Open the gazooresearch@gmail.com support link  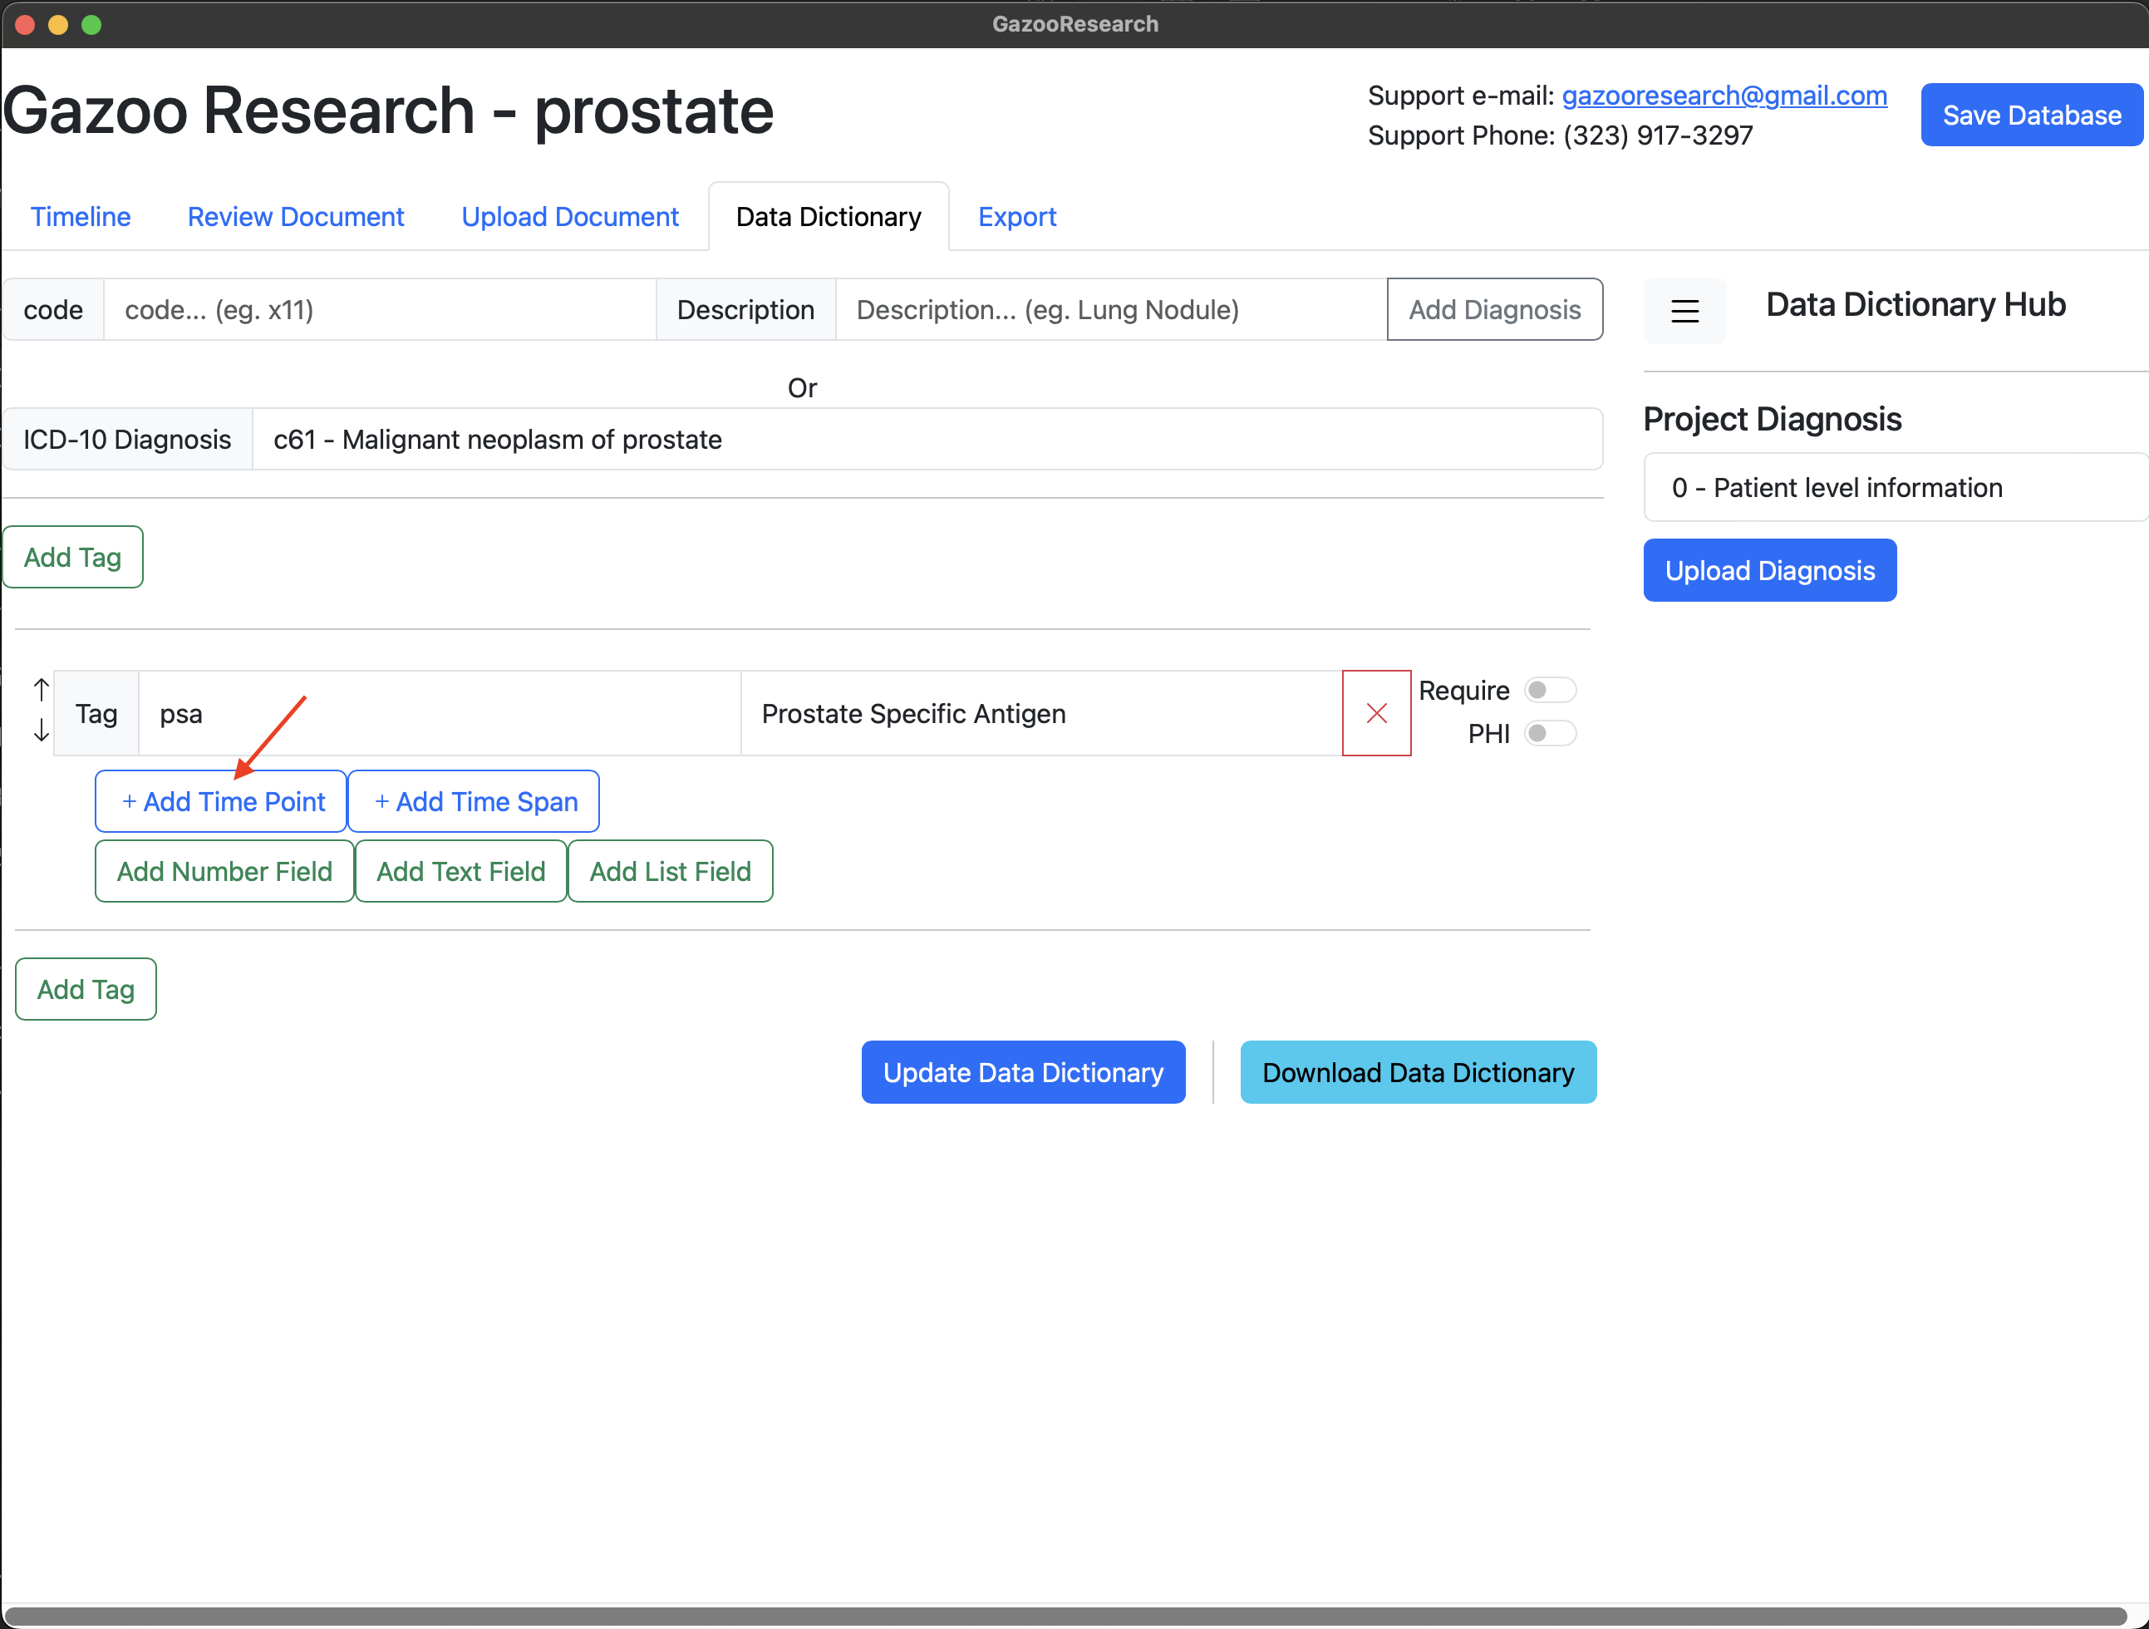coord(1724,96)
